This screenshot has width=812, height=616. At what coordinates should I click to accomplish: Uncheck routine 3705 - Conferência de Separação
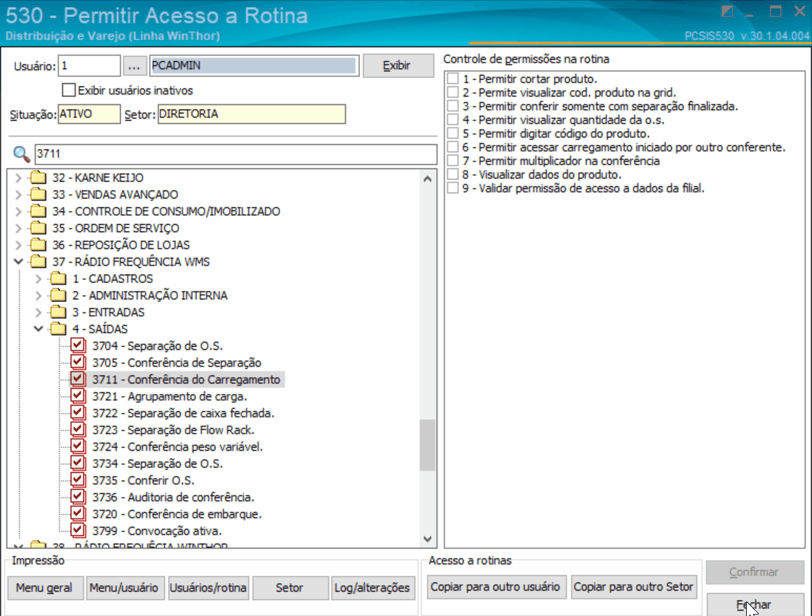tap(78, 362)
